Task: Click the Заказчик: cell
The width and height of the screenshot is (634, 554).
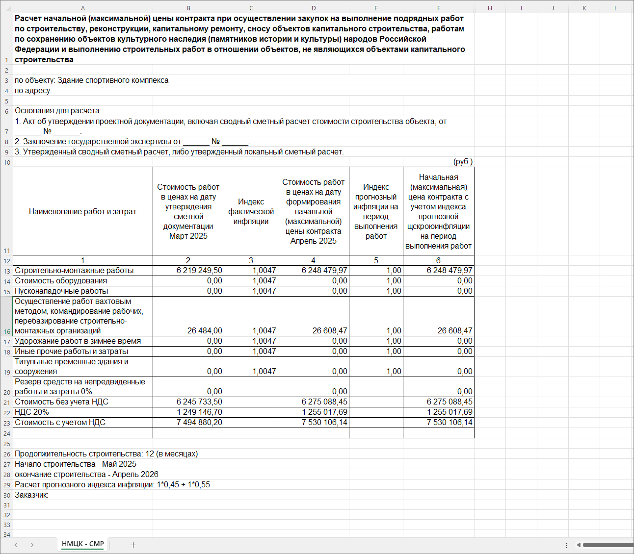Action: 82,495
